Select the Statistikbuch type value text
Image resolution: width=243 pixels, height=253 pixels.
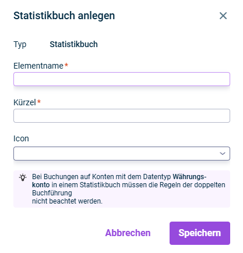point(73,44)
